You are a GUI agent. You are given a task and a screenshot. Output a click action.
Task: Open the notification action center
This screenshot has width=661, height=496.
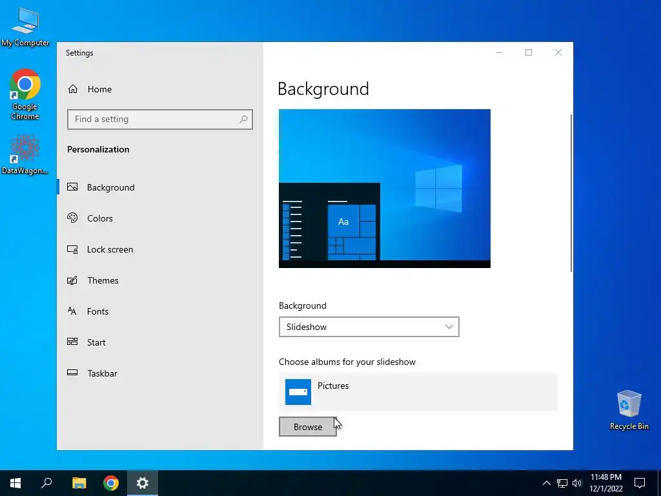(640, 483)
